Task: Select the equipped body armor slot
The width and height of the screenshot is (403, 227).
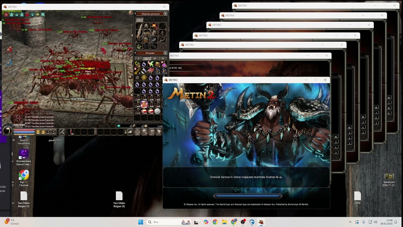Action: (146, 36)
